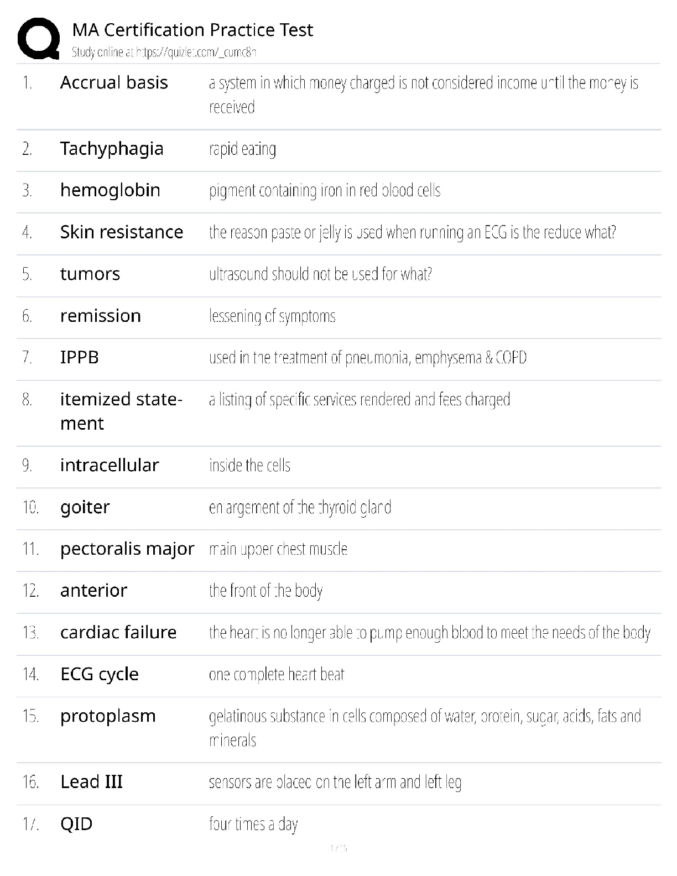
Task: Click the definition 'inside the cells'
Action: (249, 466)
